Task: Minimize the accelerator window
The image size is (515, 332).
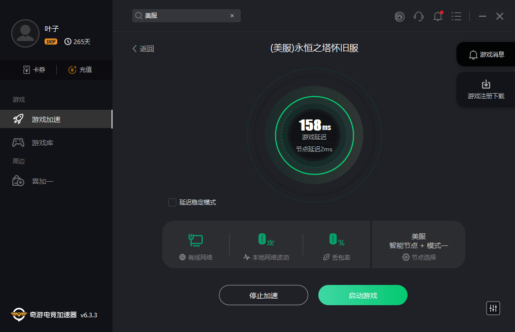Action: (483, 16)
